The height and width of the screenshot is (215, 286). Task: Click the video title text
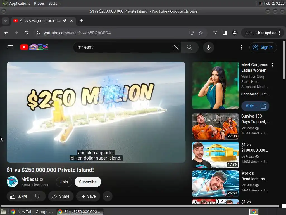pyautogui.click(x=50, y=170)
